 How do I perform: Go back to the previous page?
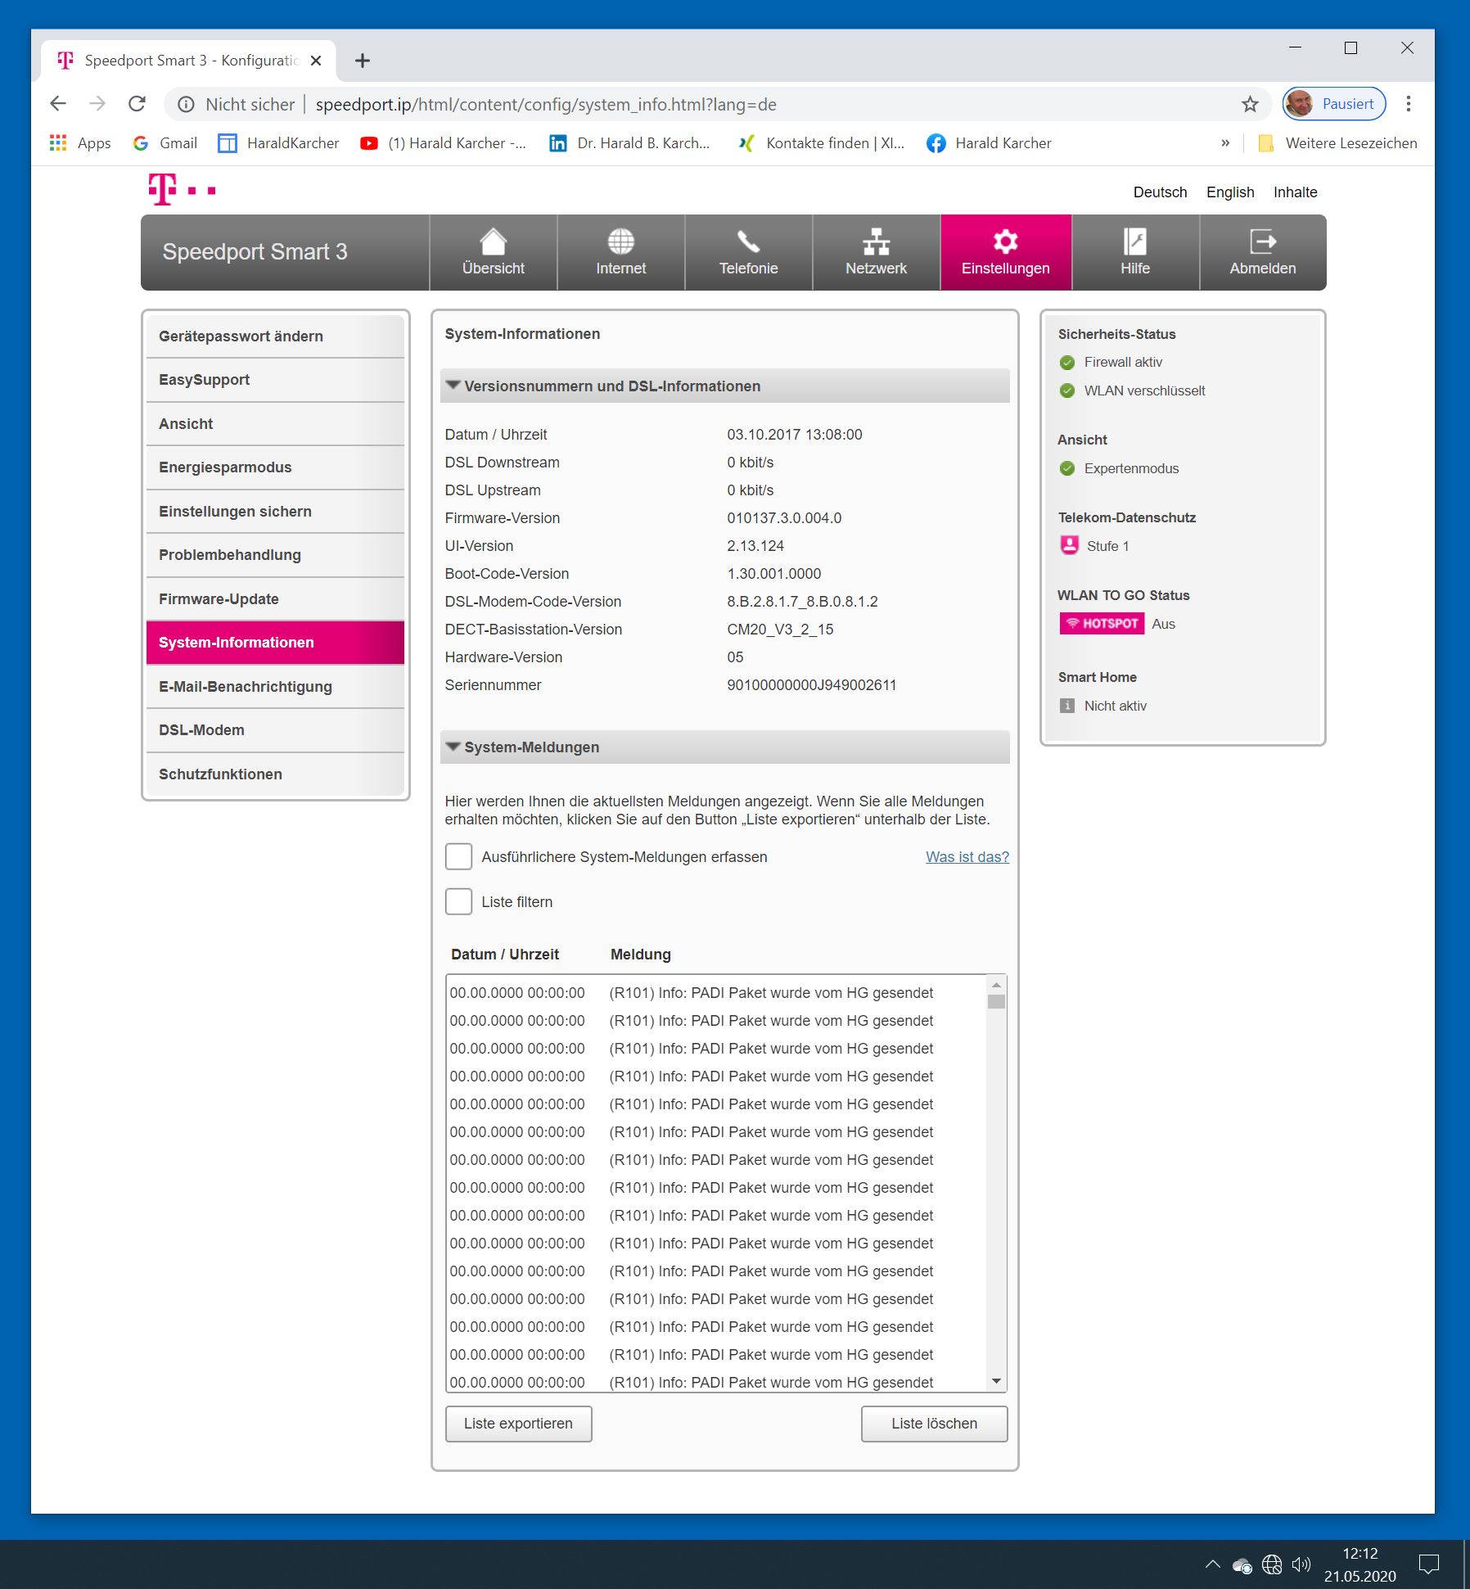click(58, 104)
